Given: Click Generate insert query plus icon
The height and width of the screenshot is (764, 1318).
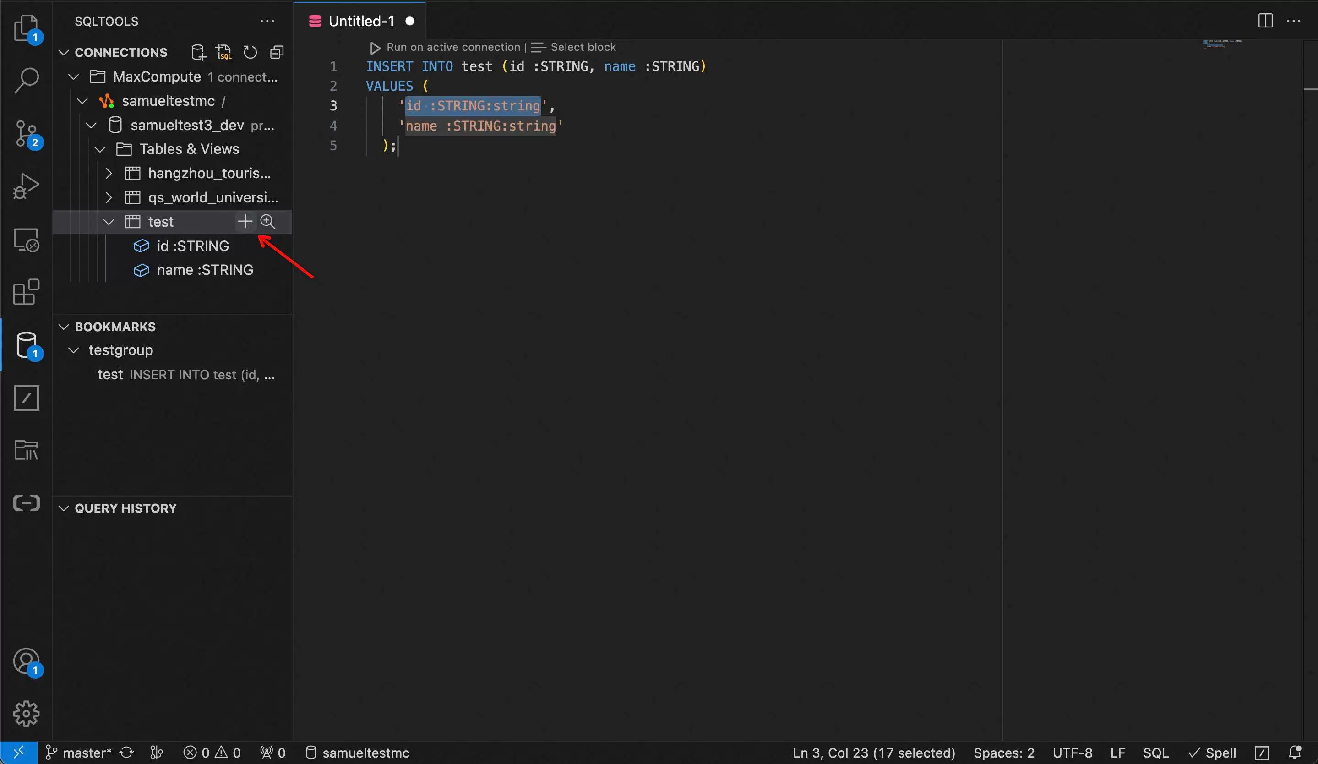Looking at the screenshot, I should pos(245,222).
